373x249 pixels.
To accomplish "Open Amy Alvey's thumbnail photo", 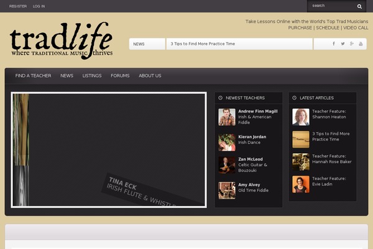I will [x=227, y=190].
